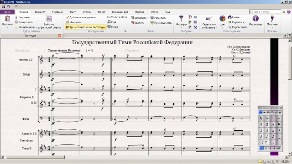292x164 pixels.
Task: Toggle Транспонирование партитуры button
Action: (86, 27)
